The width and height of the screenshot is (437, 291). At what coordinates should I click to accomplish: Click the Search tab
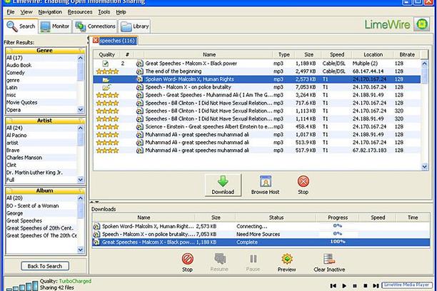21,26
